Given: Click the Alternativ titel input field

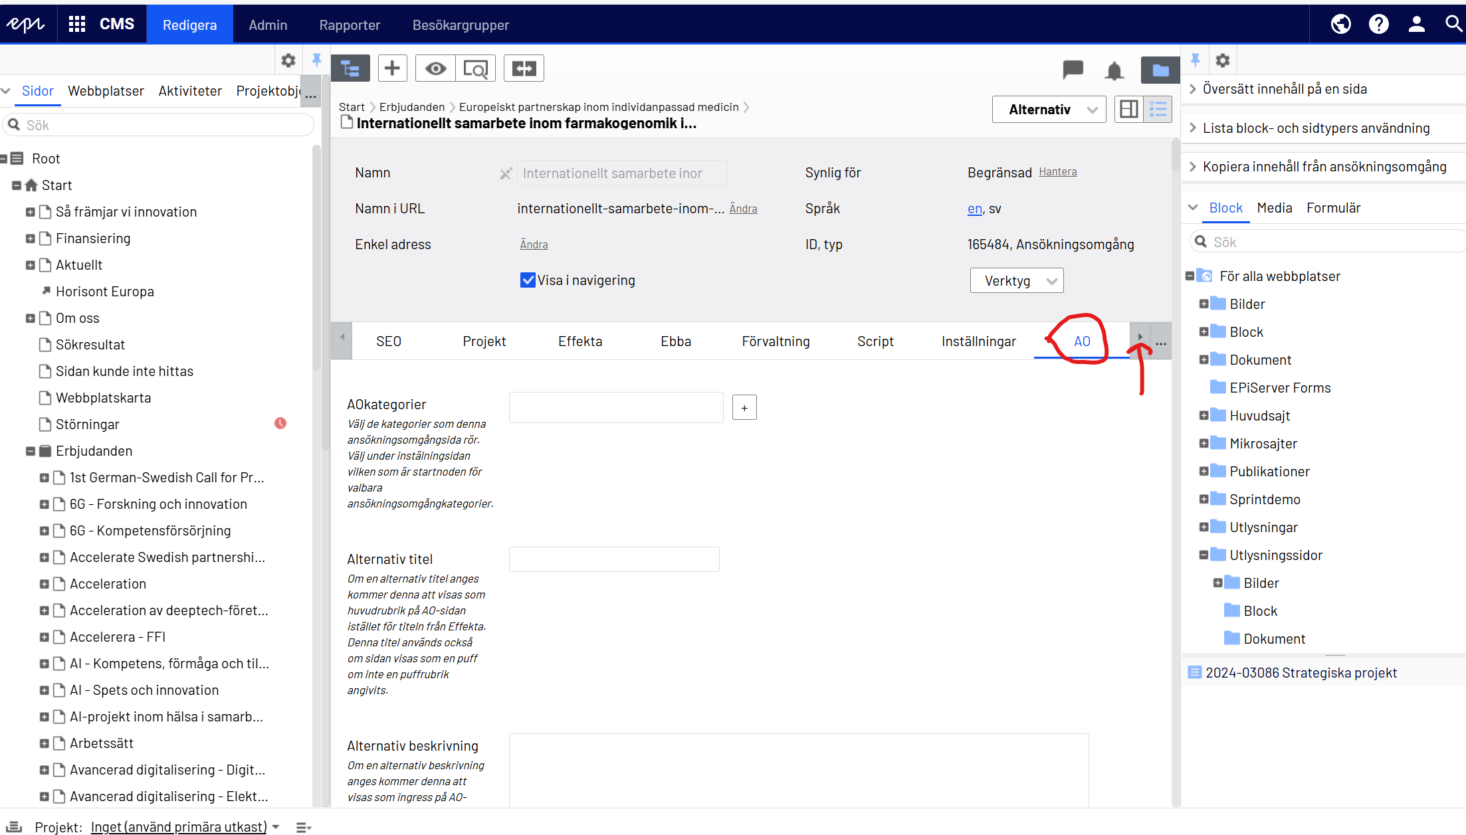Looking at the screenshot, I should [x=613, y=559].
